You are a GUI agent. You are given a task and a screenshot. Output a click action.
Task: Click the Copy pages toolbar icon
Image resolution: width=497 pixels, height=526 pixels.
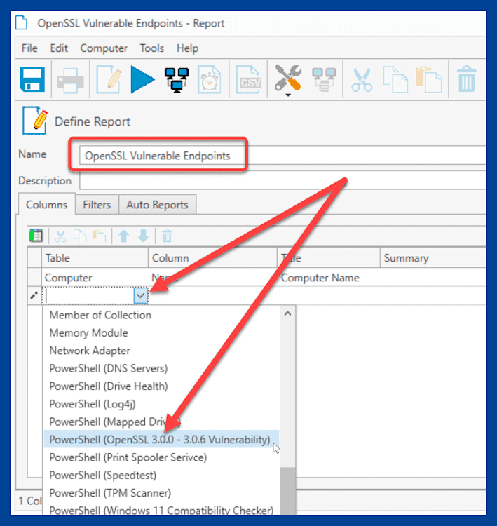[x=396, y=79]
